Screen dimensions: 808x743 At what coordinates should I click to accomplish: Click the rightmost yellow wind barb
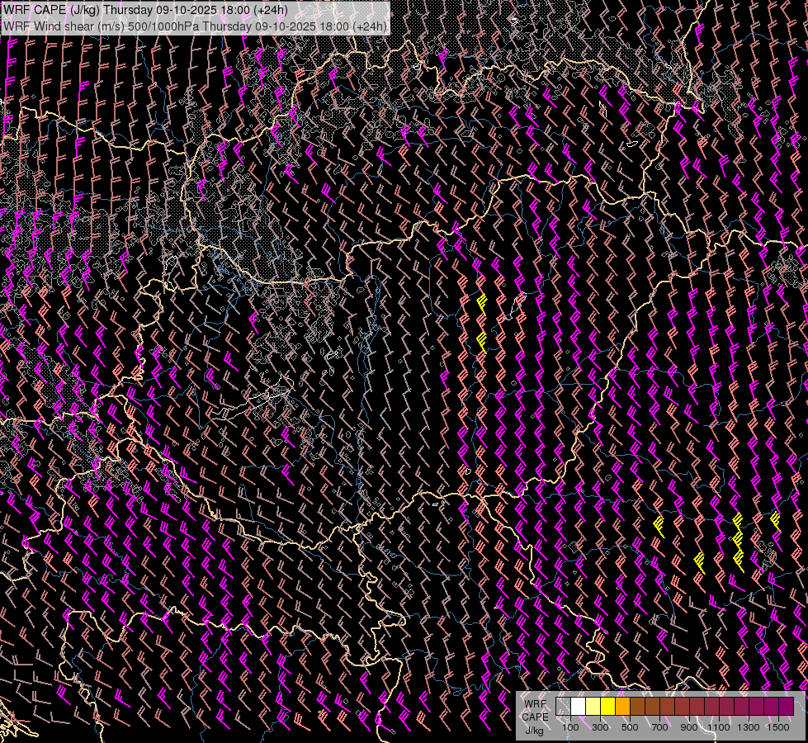click(x=775, y=519)
